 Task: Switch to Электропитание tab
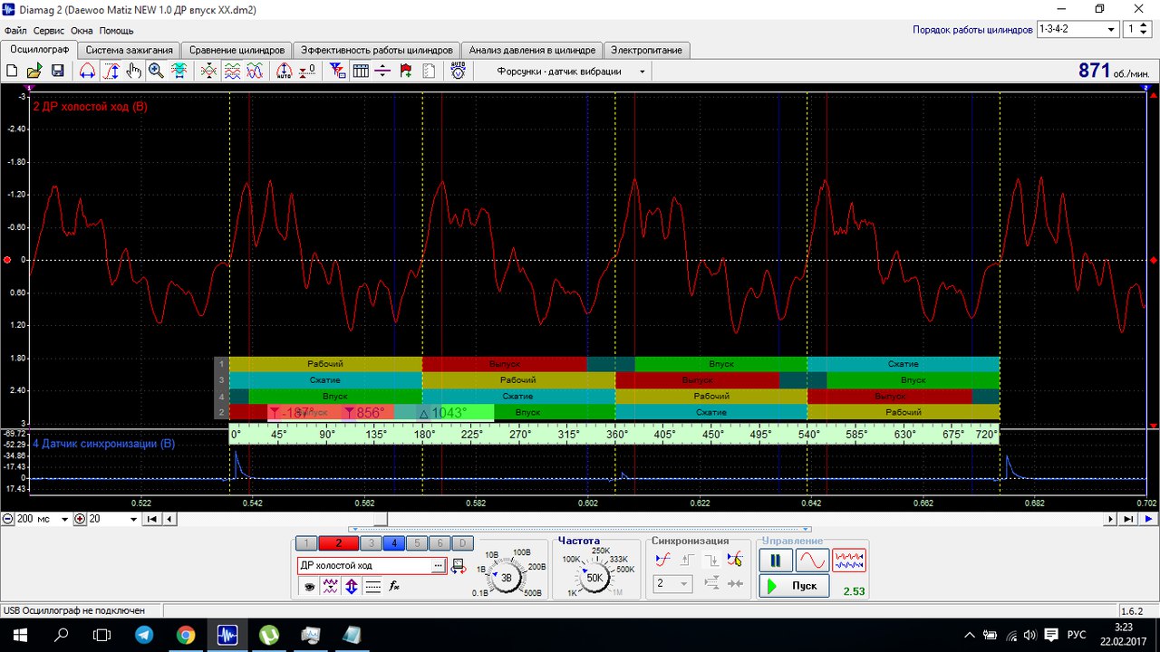click(646, 50)
